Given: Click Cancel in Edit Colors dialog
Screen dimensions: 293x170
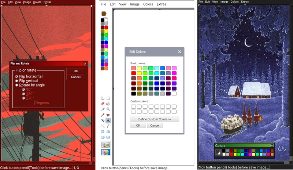Looking at the screenshot, I should [x=155, y=126].
